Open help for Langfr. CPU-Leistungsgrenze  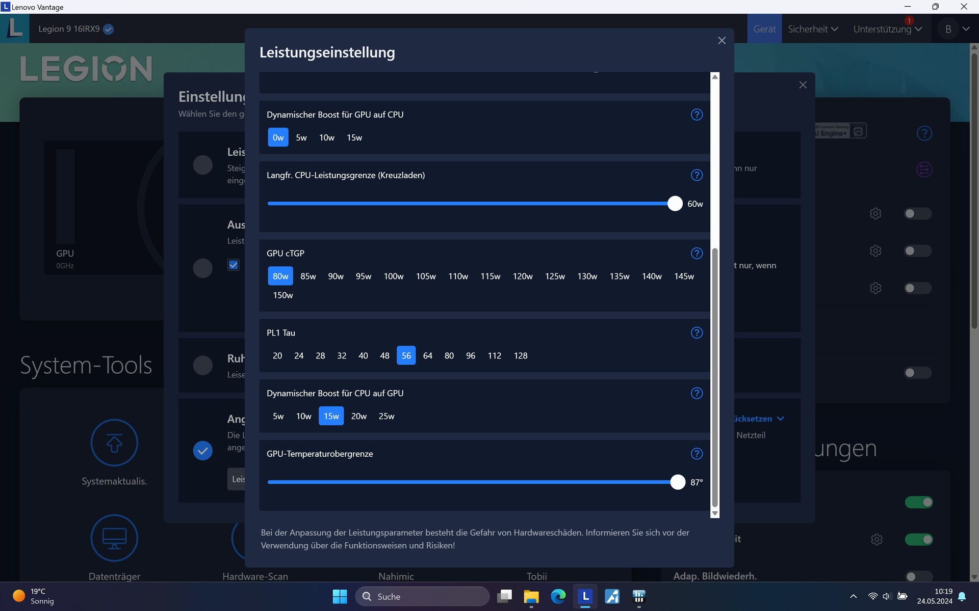click(x=697, y=175)
